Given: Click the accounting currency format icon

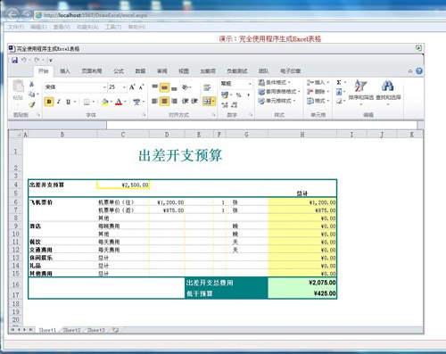Looking at the screenshot, I should (225, 95).
